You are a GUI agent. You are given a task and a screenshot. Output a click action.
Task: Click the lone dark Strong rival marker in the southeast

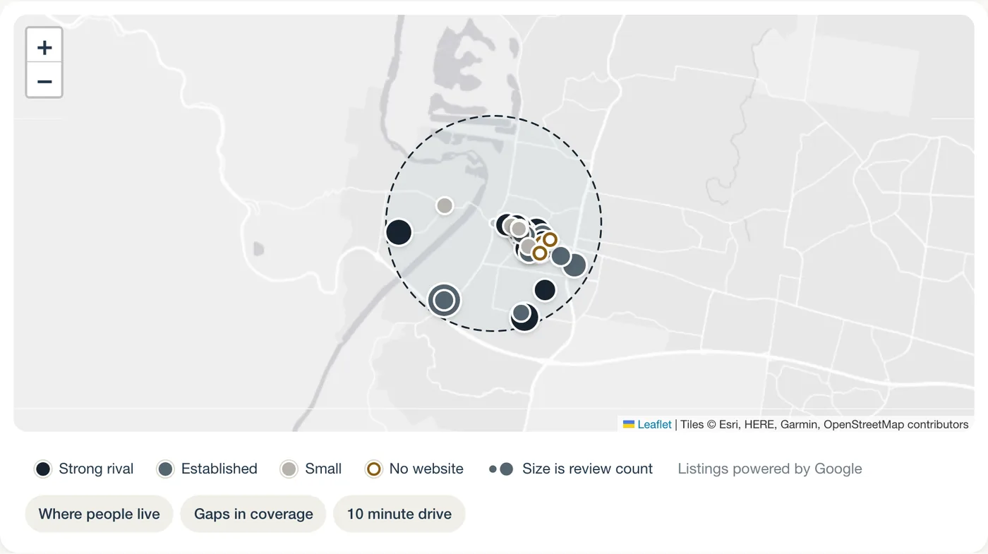545,290
